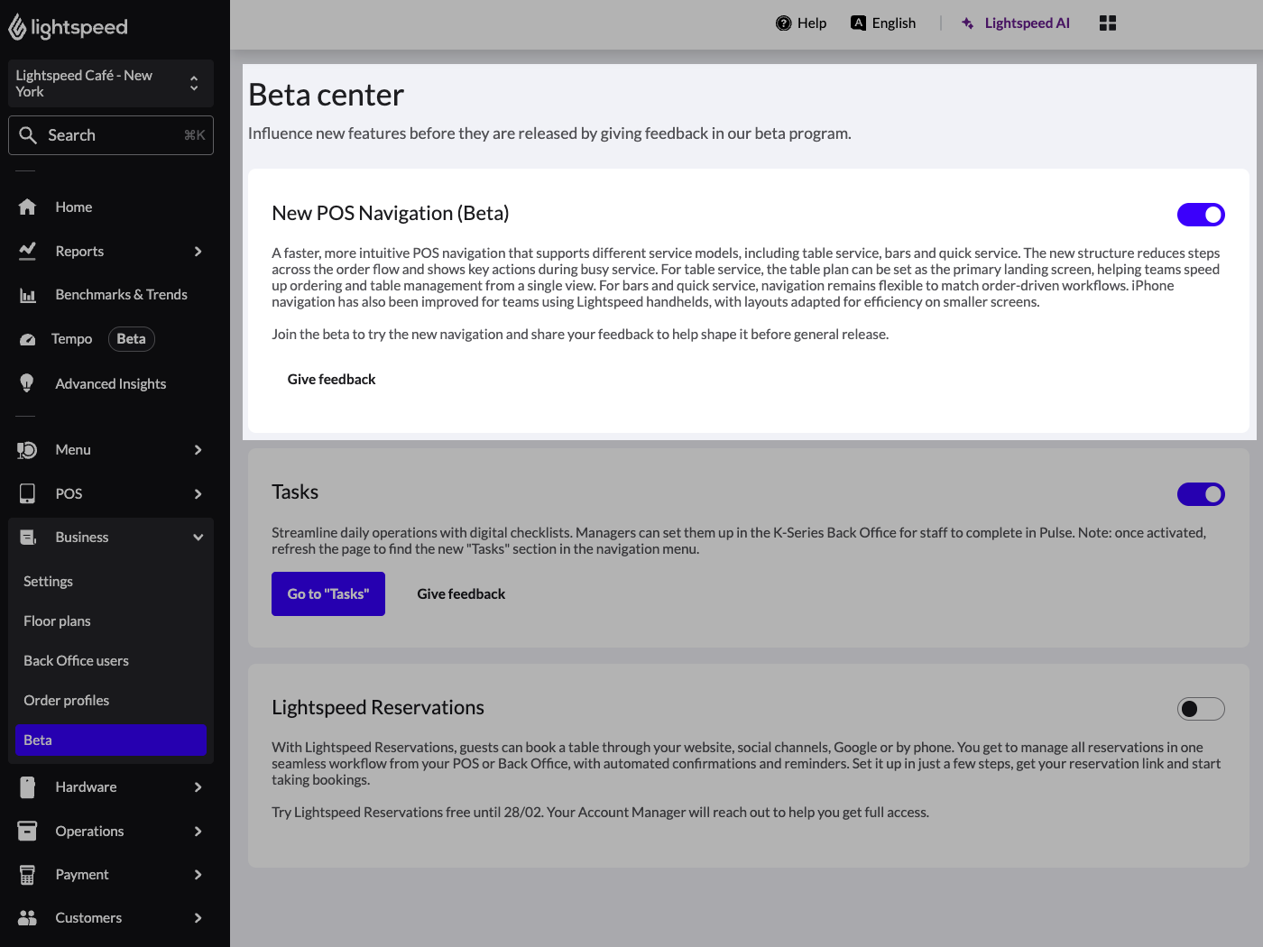The image size is (1263, 947).
Task: Open the apps grid icon top right
Action: 1107,23
